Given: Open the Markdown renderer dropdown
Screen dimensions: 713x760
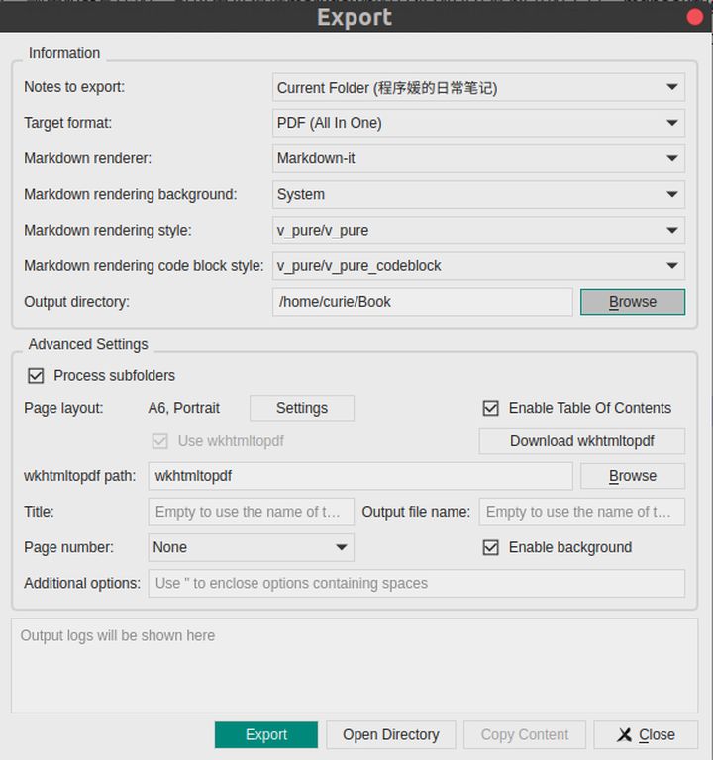Looking at the screenshot, I should [x=478, y=158].
